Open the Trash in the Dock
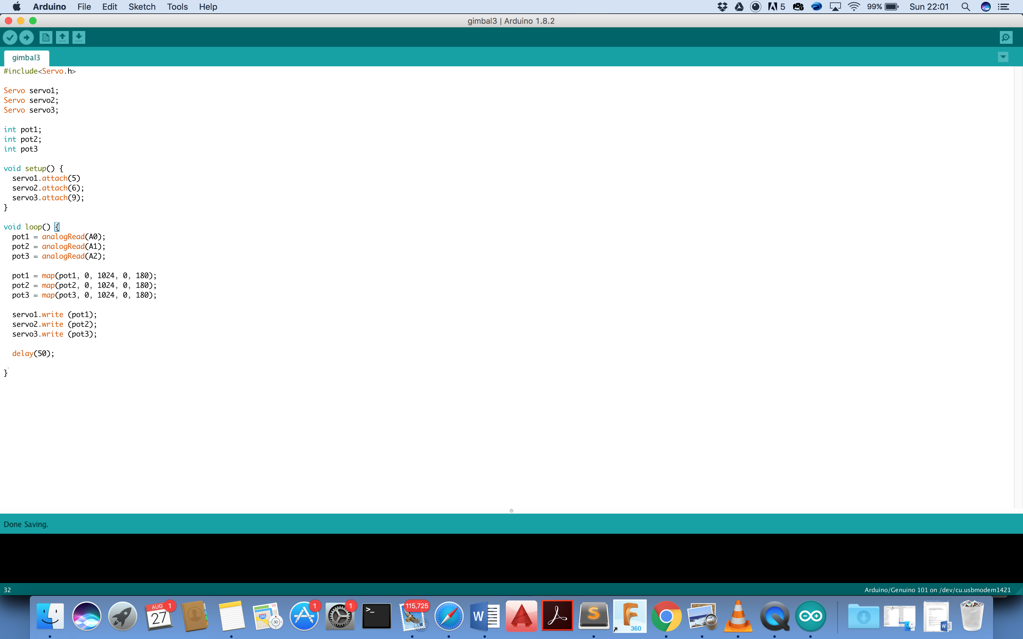The height and width of the screenshot is (639, 1023). click(x=972, y=616)
